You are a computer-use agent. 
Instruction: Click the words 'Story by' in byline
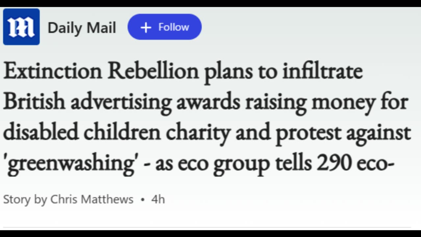(25, 199)
